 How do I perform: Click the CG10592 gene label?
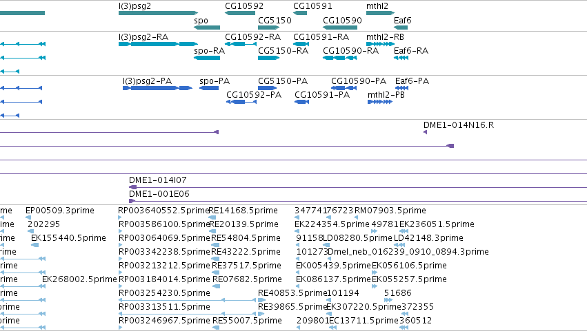(x=244, y=6)
